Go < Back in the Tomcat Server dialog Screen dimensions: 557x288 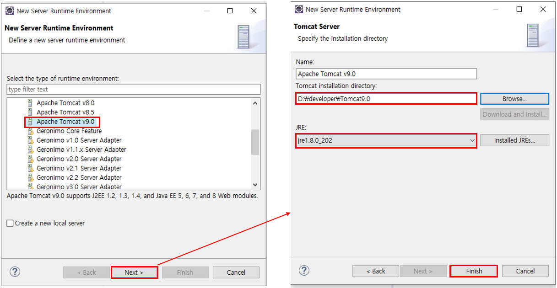376,271
